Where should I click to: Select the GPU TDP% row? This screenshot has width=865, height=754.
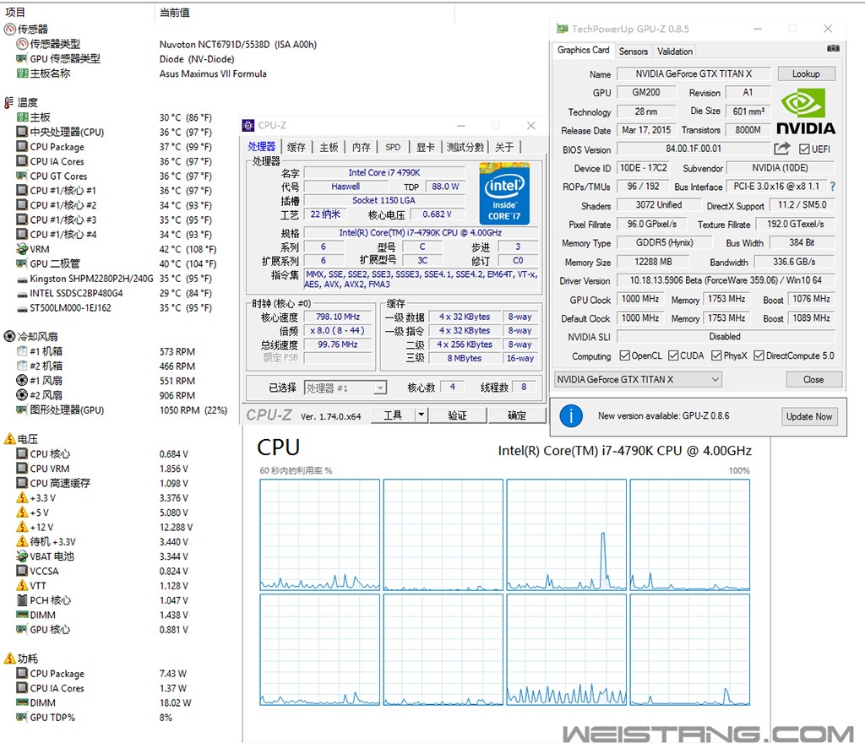[94, 717]
